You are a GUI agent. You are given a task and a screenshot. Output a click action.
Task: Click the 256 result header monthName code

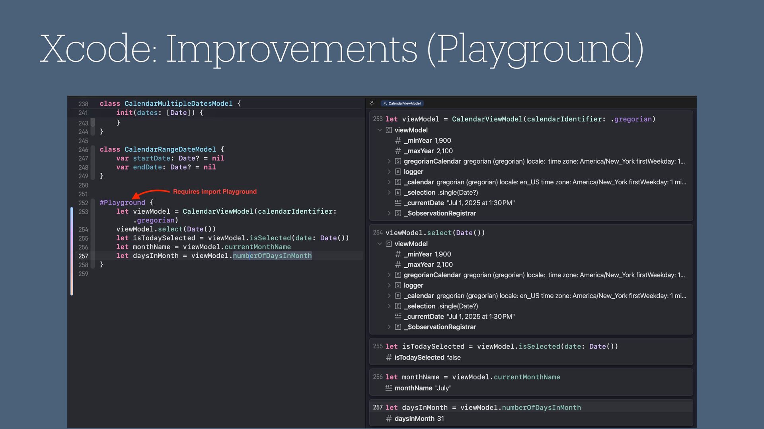click(473, 377)
